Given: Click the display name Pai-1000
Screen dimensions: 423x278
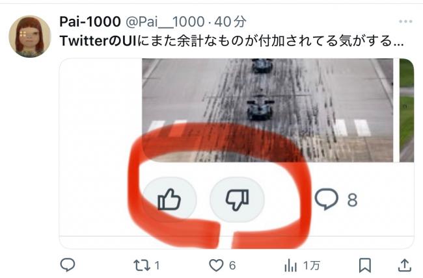Looking at the screenshot, I should [x=90, y=21].
